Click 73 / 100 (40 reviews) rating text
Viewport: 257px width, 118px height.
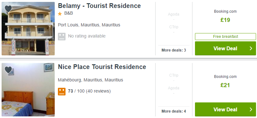click(x=89, y=91)
